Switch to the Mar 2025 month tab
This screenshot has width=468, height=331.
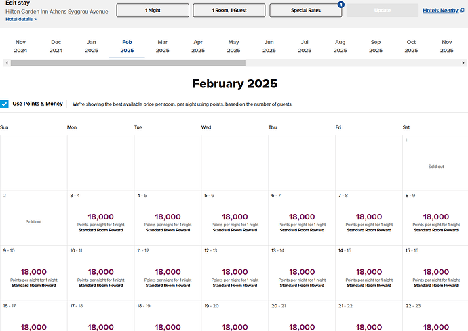(x=162, y=46)
